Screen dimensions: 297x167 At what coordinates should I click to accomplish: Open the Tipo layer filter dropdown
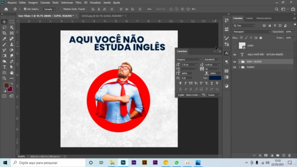tap(244, 26)
